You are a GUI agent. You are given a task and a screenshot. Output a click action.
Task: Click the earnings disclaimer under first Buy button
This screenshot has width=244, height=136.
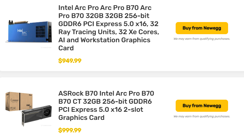(202, 39)
